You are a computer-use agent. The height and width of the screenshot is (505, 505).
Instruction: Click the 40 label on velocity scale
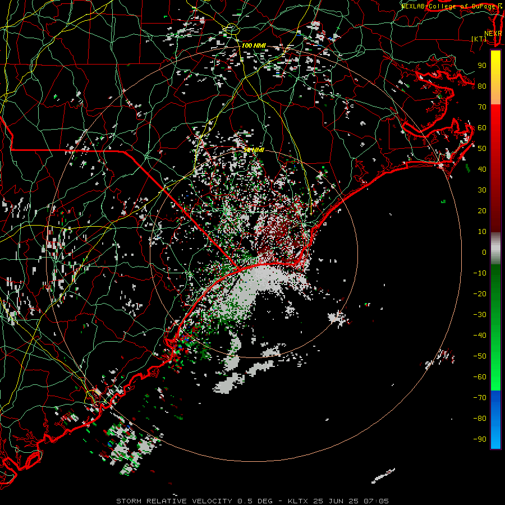(x=482, y=169)
